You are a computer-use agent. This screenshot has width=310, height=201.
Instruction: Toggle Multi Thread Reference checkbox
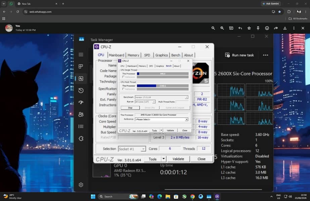[123, 89]
